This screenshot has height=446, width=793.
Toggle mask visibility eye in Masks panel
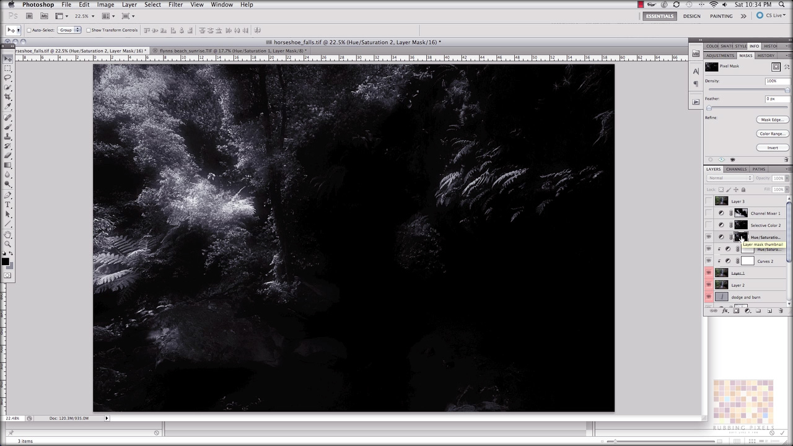point(732,160)
